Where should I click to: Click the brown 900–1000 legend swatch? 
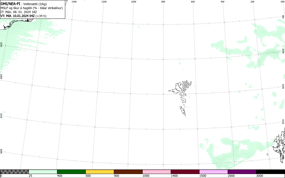tap(128, 172)
